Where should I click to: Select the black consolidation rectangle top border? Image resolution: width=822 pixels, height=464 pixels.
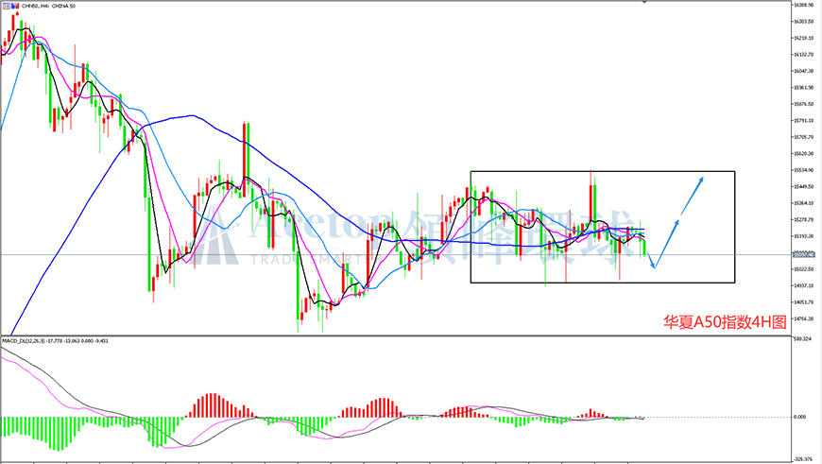(x=603, y=171)
